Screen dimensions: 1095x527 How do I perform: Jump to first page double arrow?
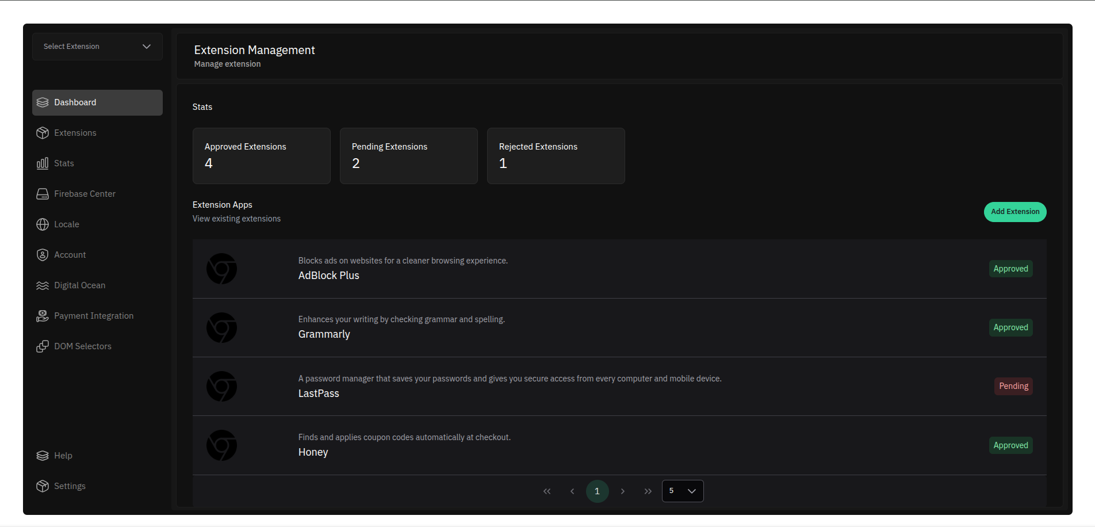point(547,491)
